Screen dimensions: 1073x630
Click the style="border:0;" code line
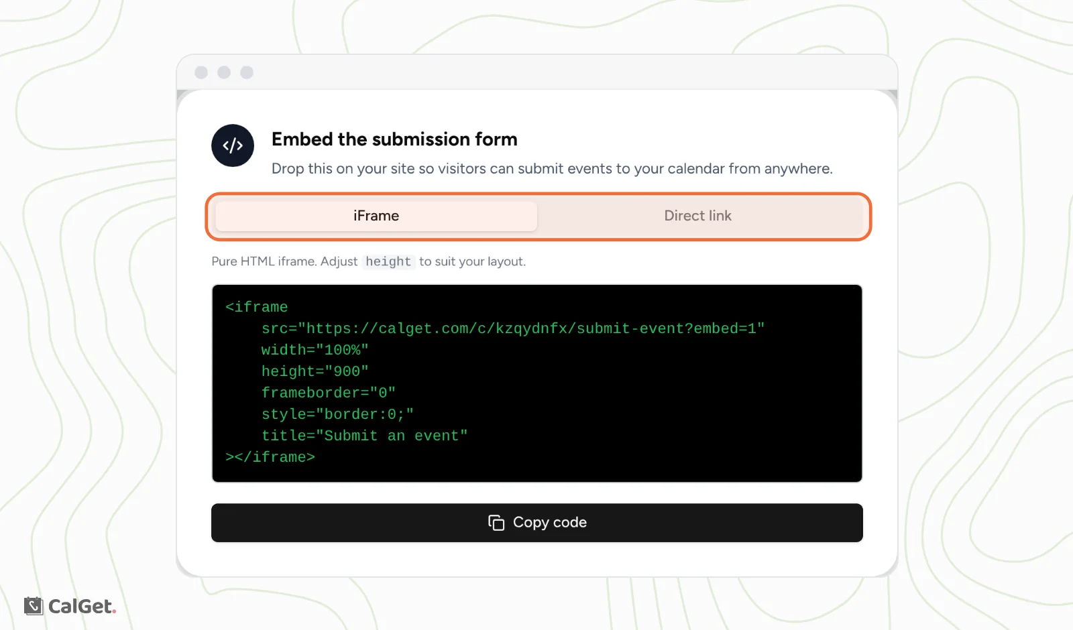tap(337, 414)
